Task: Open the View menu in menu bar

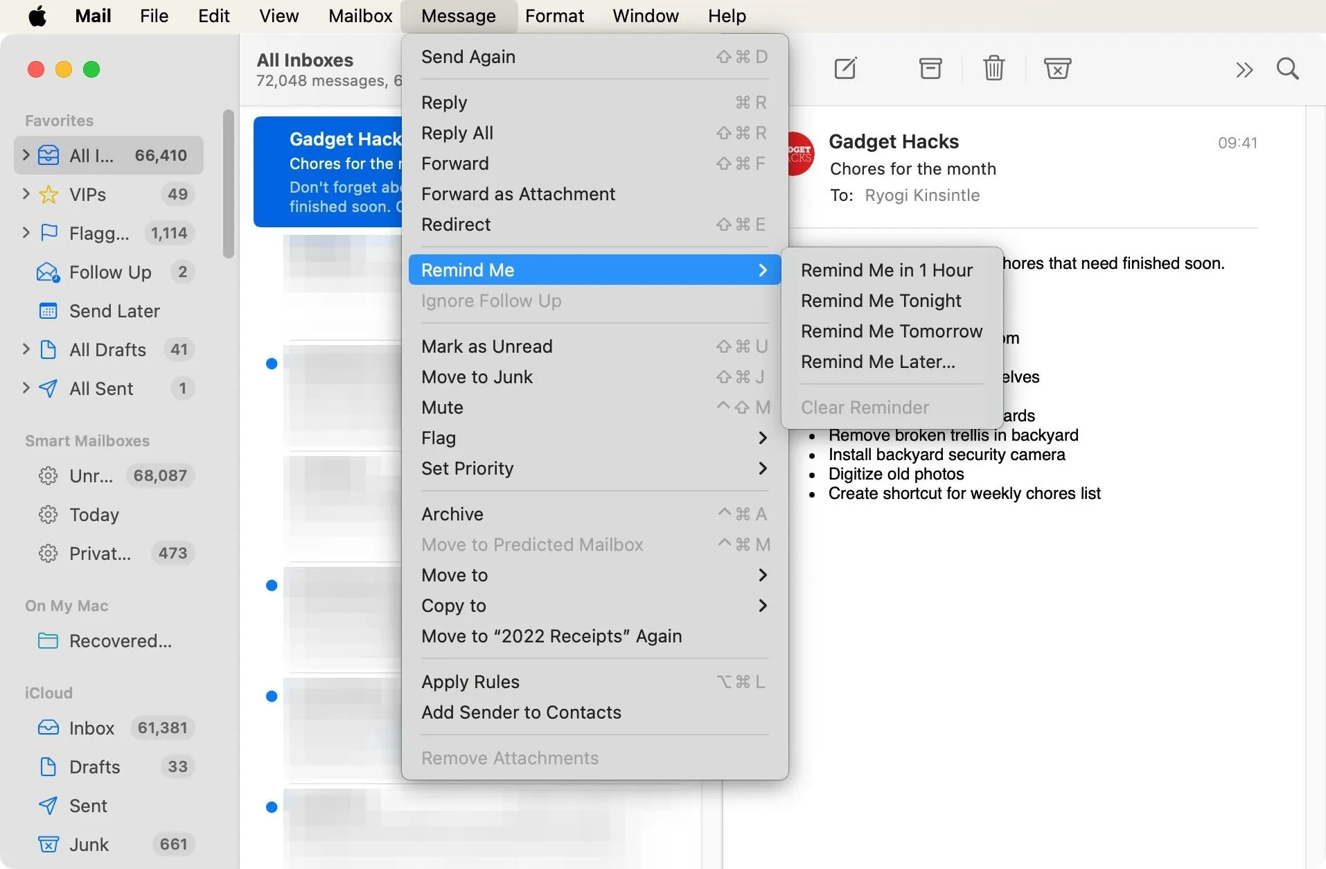Action: (279, 16)
